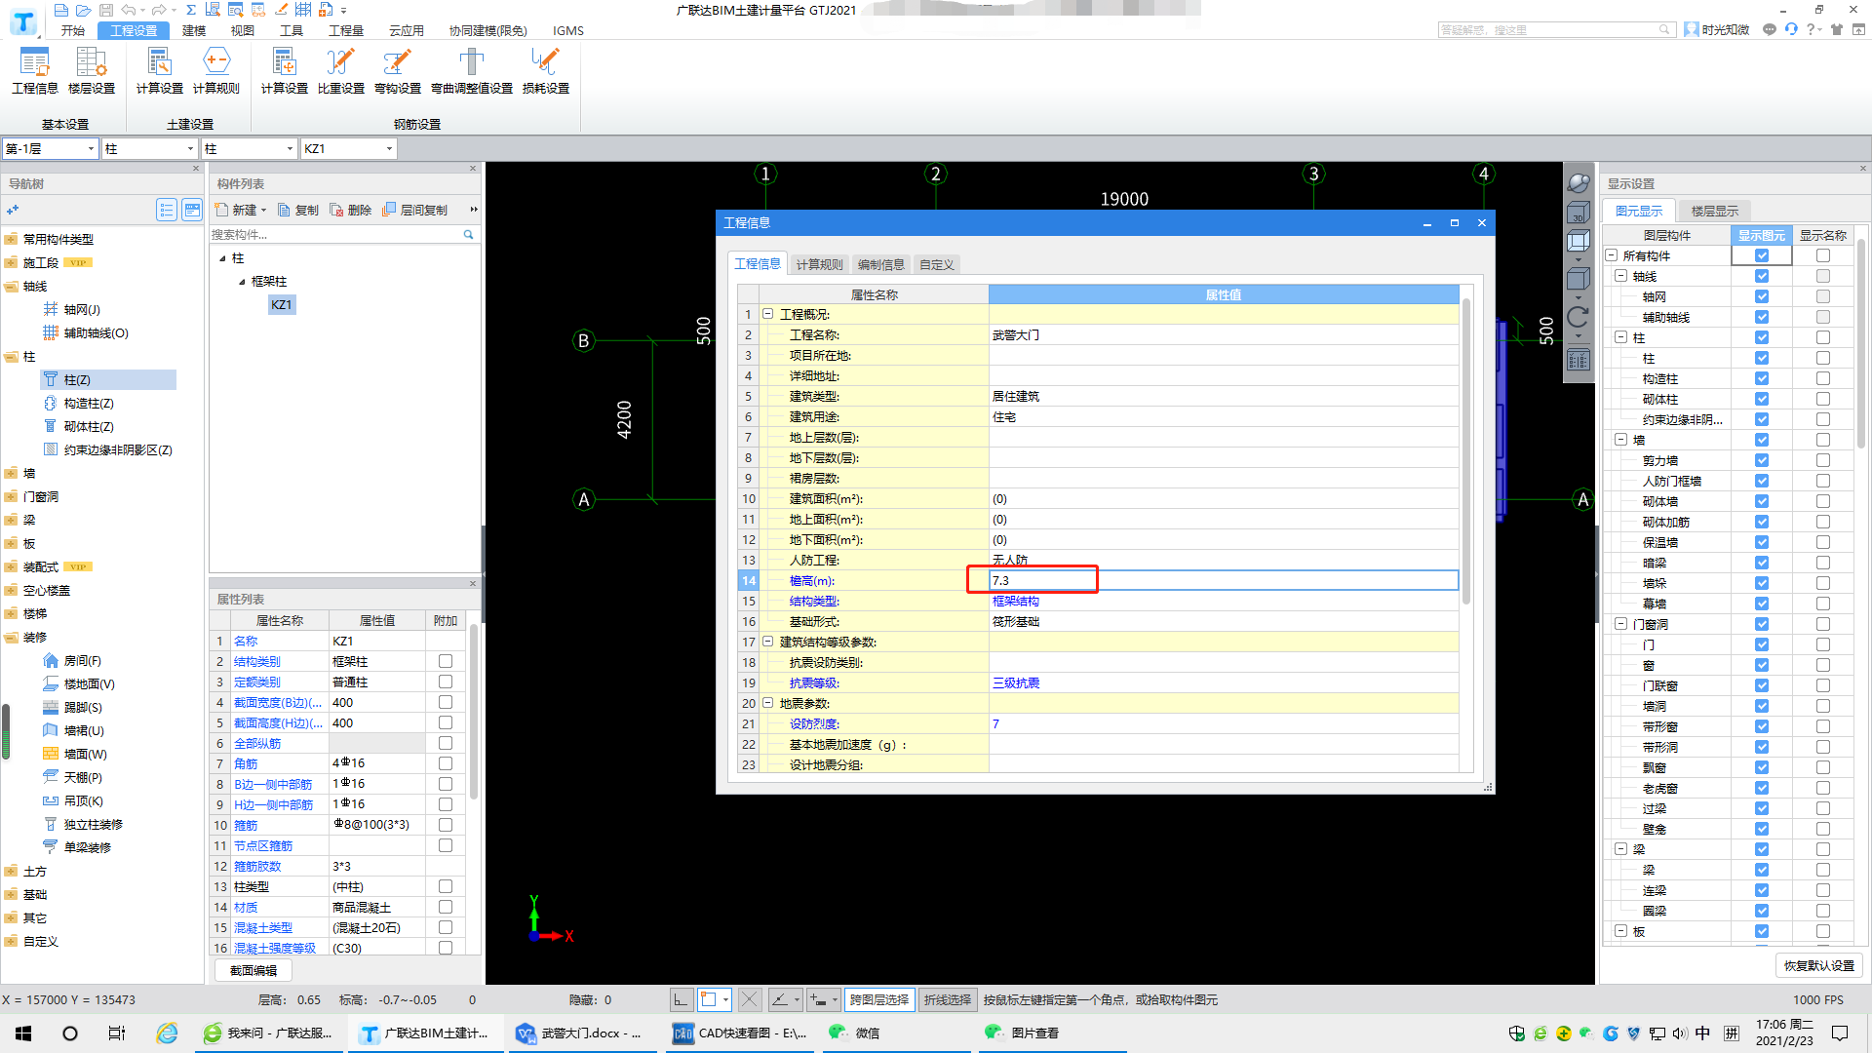Open 计算规则 ribbon icon
Image resolution: width=1872 pixels, height=1053 pixels.
[215, 71]
